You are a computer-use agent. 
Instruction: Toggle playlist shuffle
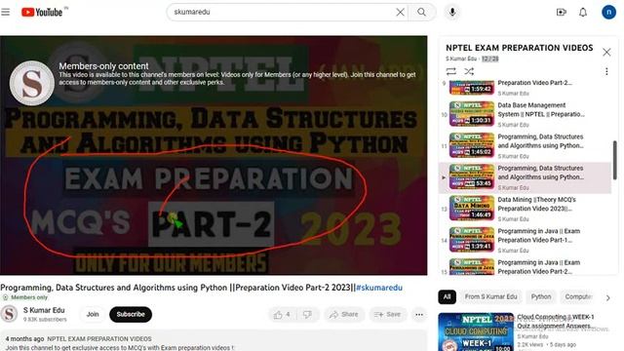coord(469,71)
